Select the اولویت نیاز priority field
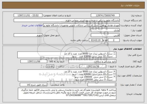147x104 pixels. (x=105, y=30)
